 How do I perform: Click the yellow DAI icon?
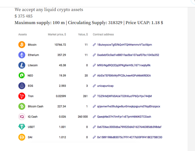coord(22,137)
